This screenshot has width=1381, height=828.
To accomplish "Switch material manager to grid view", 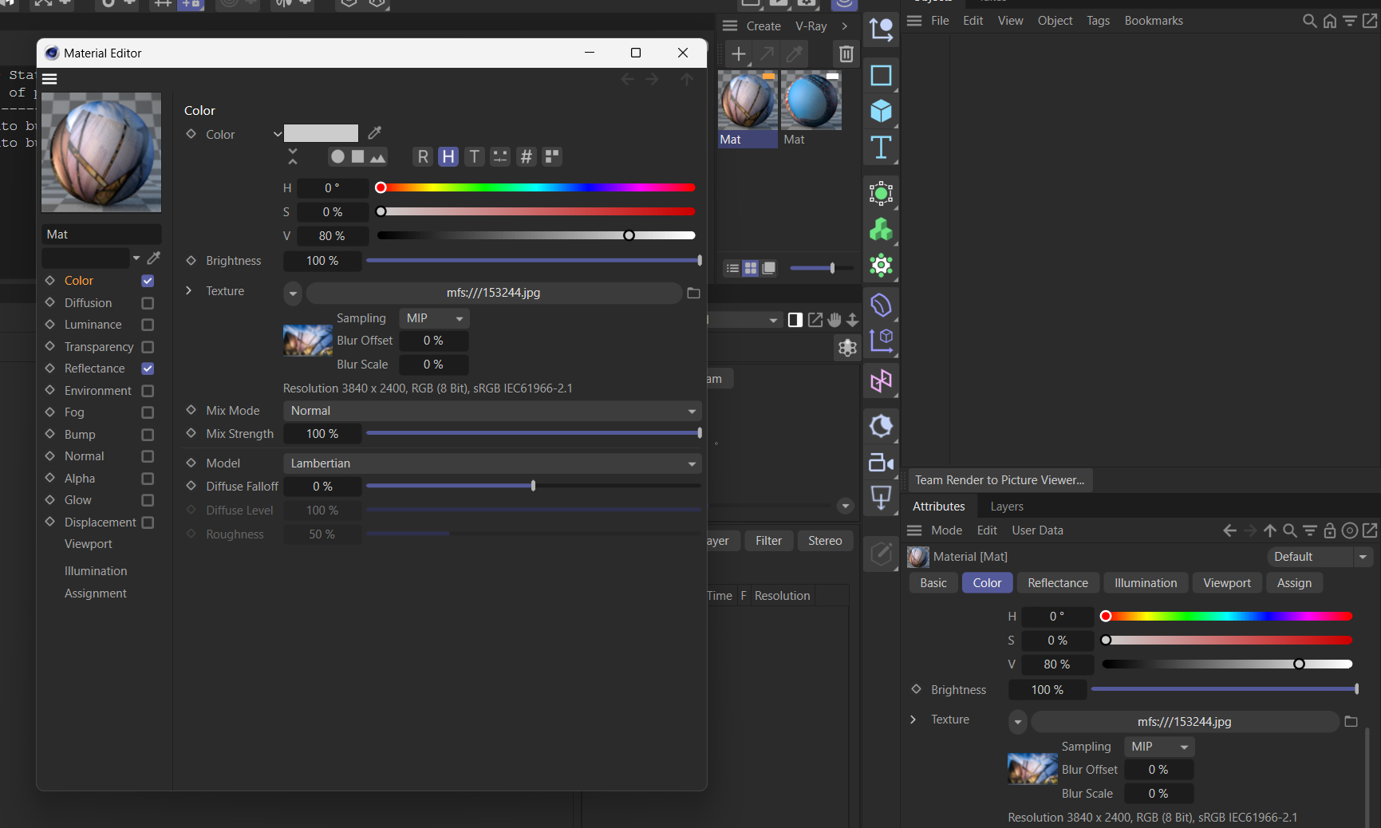I will click(751, 269).
